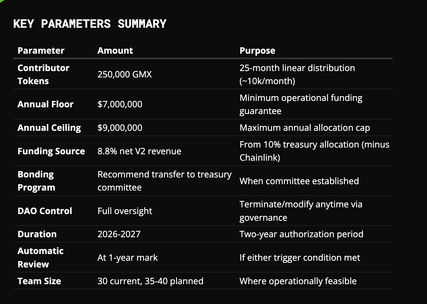Click the $9,000,000 amount
Screen dimensions: 427x304
pos(120,128)
